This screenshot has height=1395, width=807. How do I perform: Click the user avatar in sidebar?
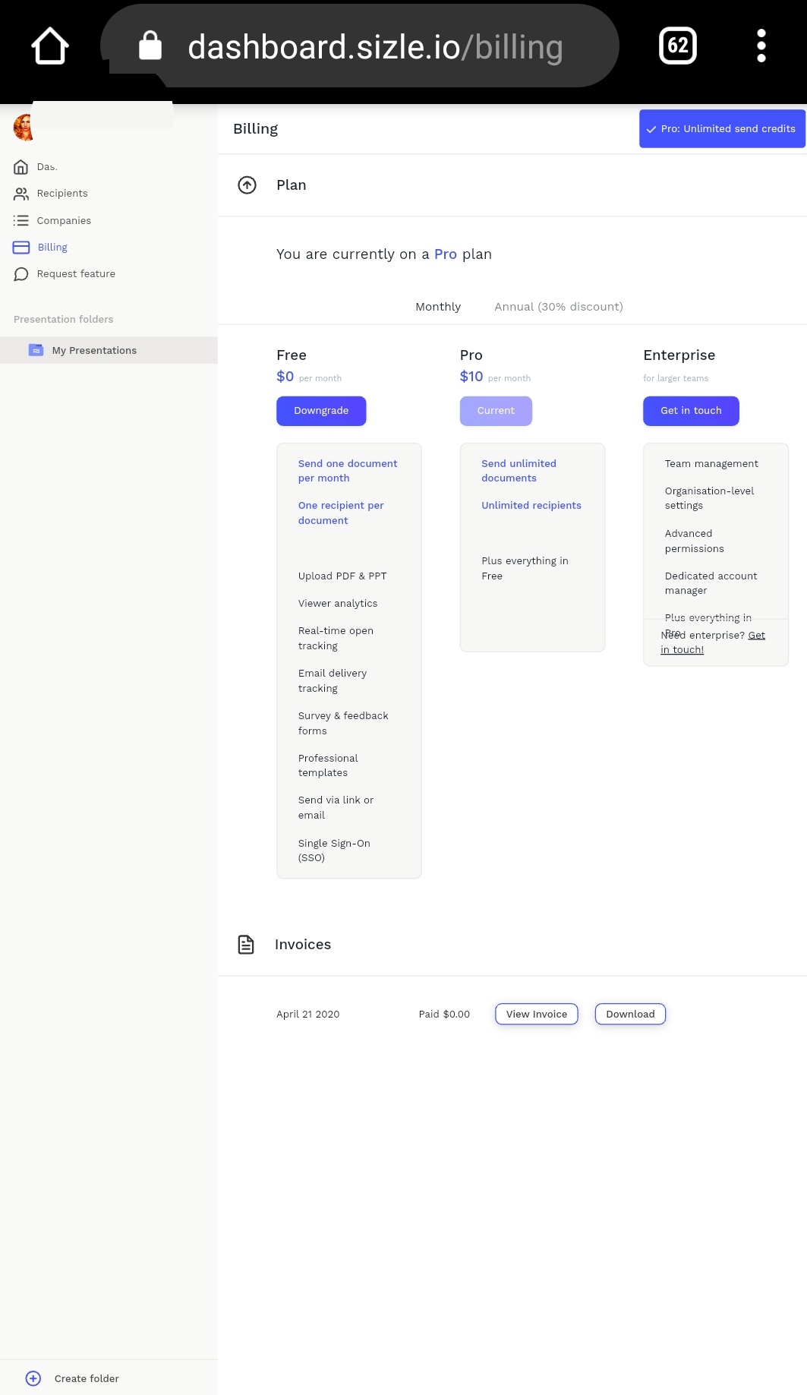coord(24,128)
